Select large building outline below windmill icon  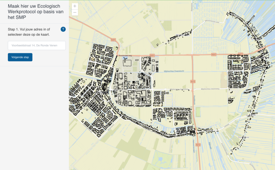[x=127, y=63]
